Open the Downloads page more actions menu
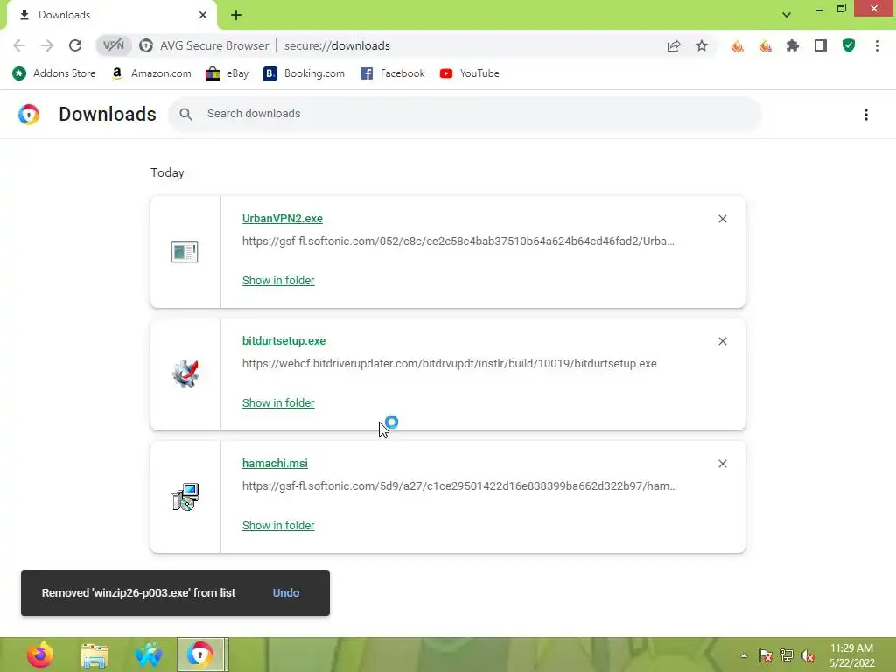 pyautogui.click(x=866, y=115)
